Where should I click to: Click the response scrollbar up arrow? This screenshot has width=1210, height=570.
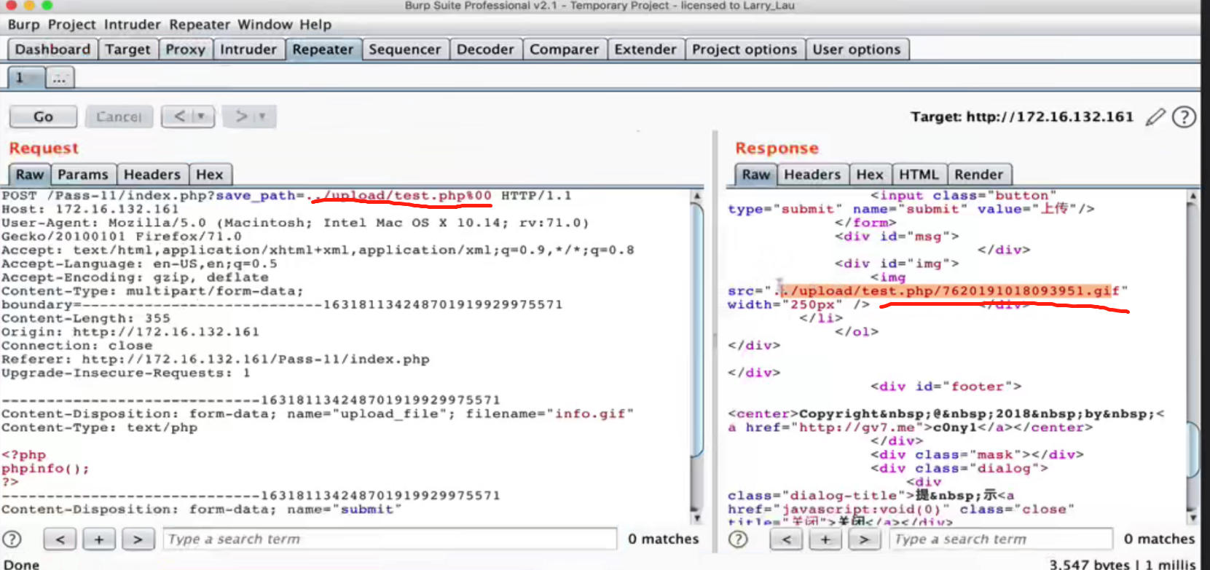coord(1193,196)
